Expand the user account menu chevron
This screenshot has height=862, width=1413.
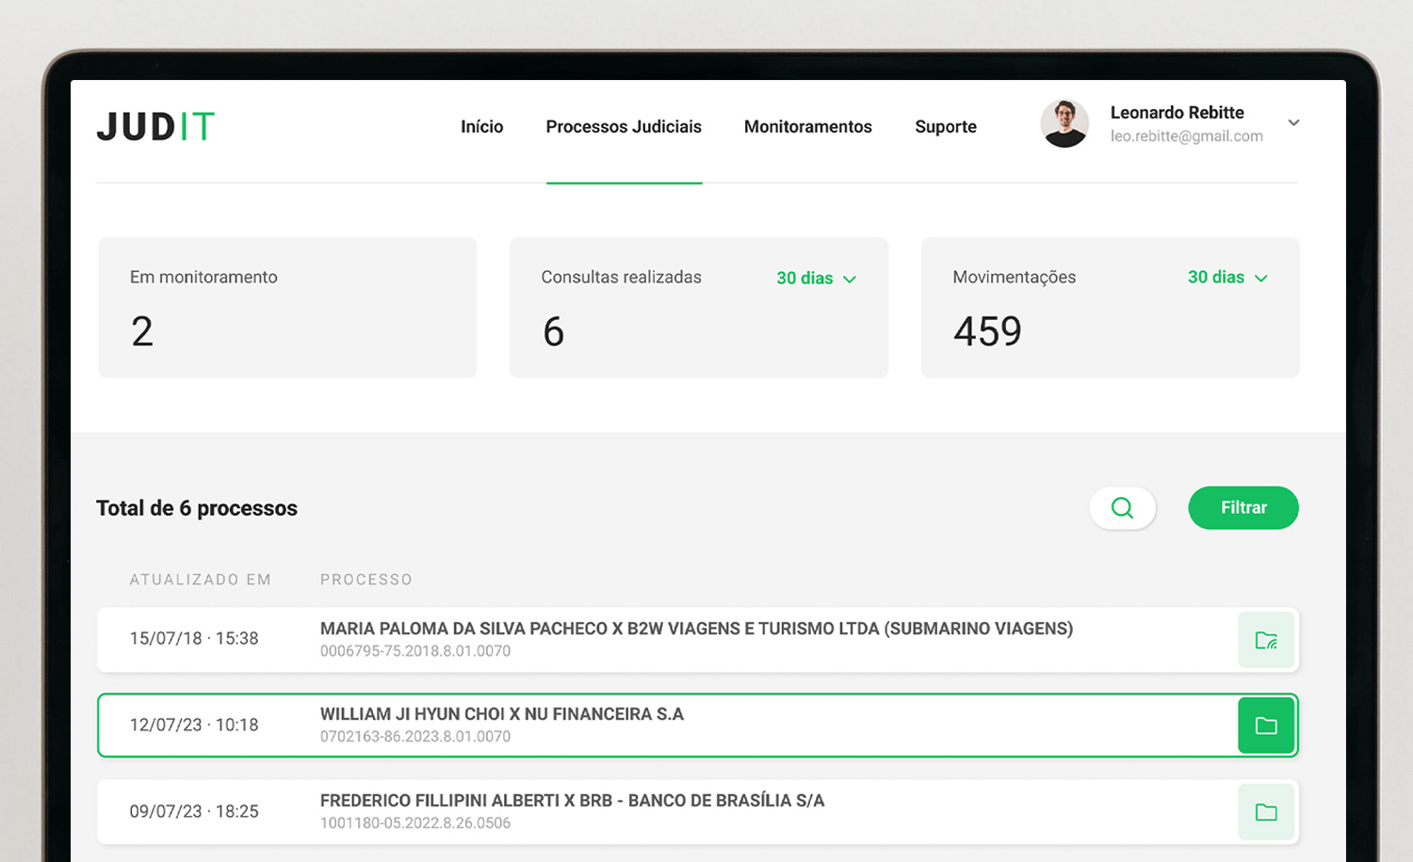click(x=1293, y=123)
